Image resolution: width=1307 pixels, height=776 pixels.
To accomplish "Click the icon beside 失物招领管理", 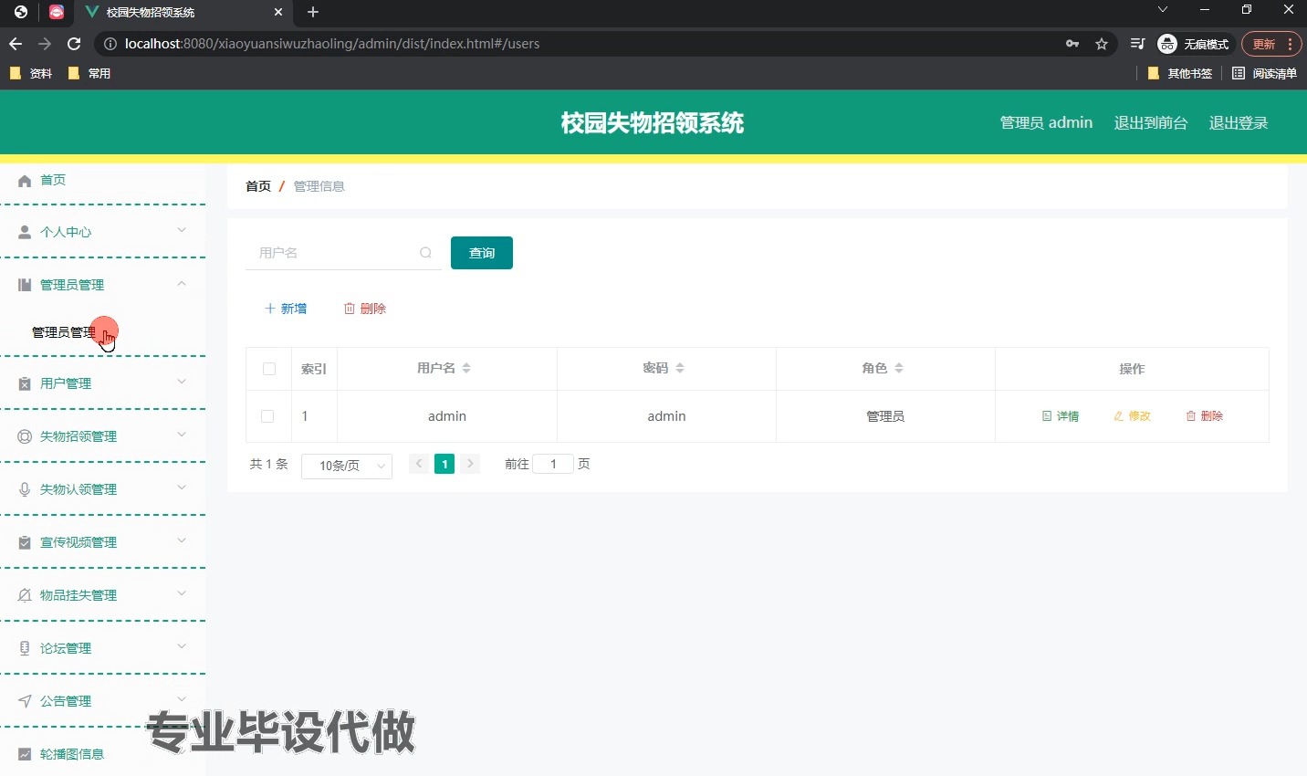I will coord(25,436).
